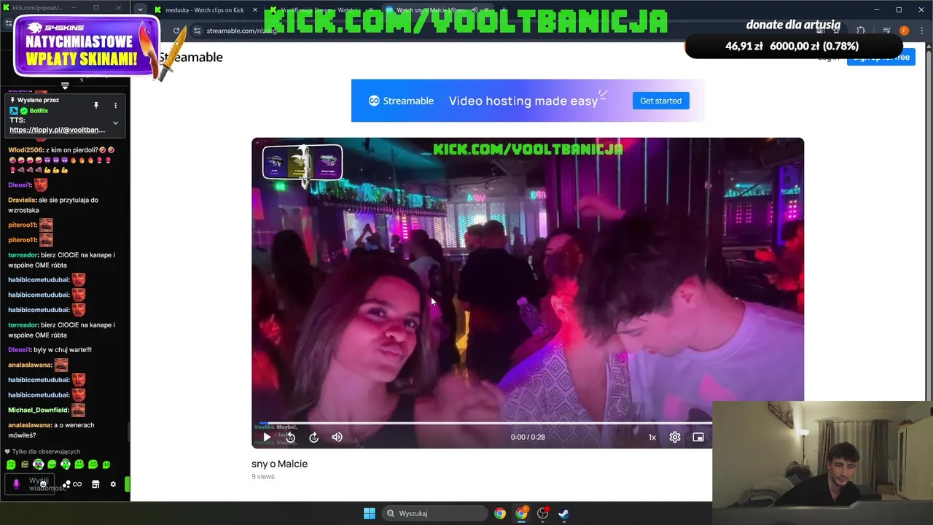Play the Streamable video

267,437
